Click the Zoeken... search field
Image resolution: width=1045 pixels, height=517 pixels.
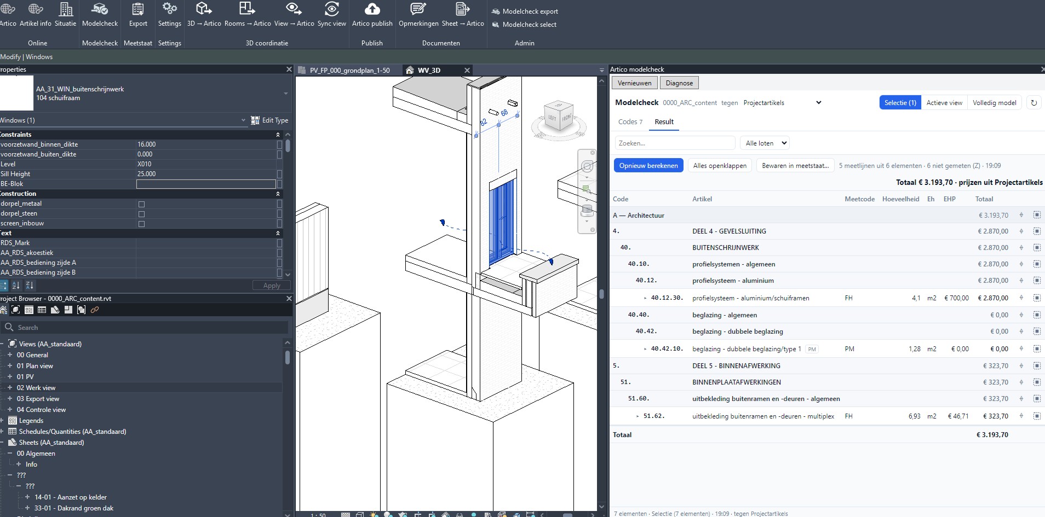click(675, 143)
